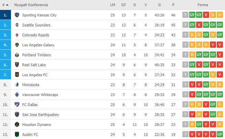Sort standings by GY wins column header
The width and height of the screenshot is (225, 139).
point(124,5)
